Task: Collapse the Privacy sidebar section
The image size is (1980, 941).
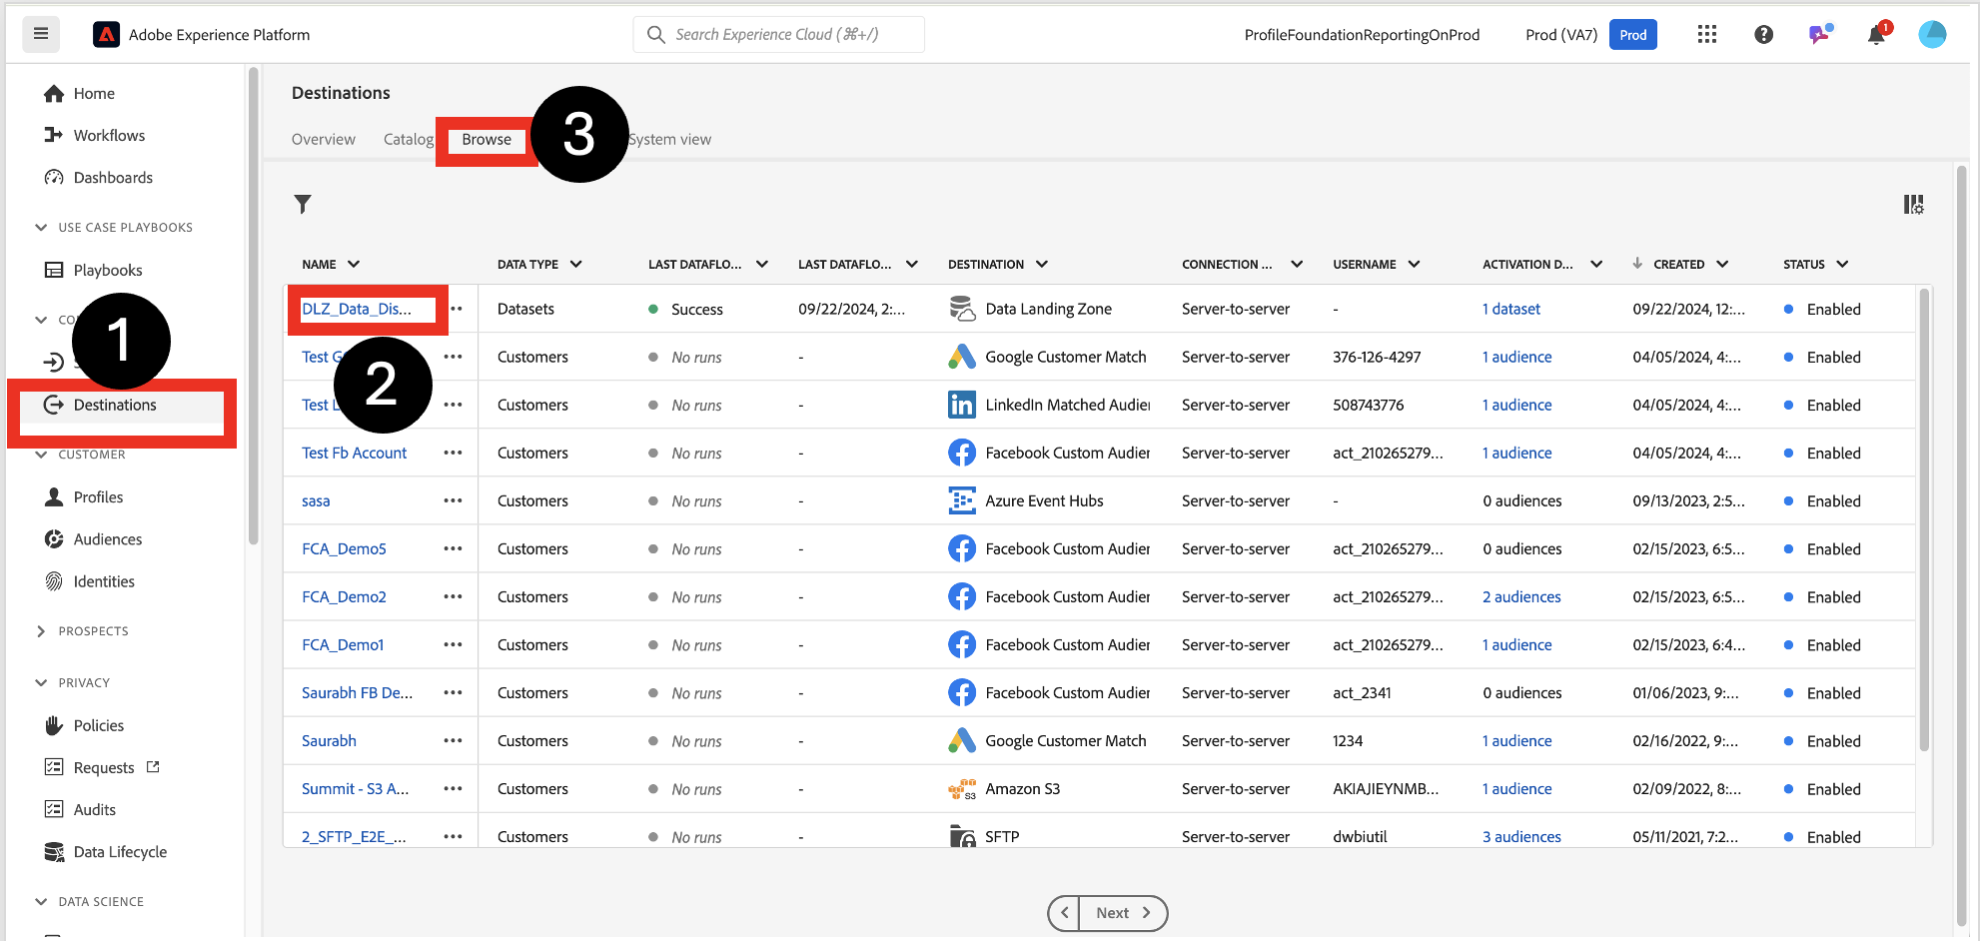Action: 41,683
